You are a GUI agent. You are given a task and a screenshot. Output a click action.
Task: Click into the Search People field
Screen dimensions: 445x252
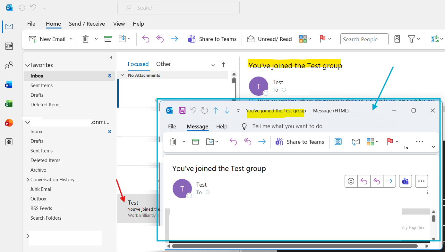pos(364,39)
